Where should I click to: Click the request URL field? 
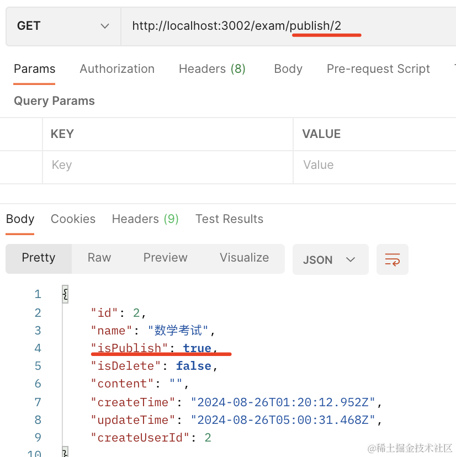tap(287, 26)
